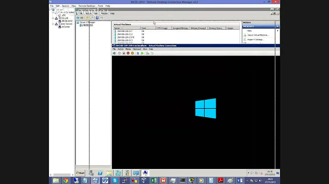Screen dimensions: 329x184
Task: Sort virtual machines by State column header
Action: click(148, 28)
